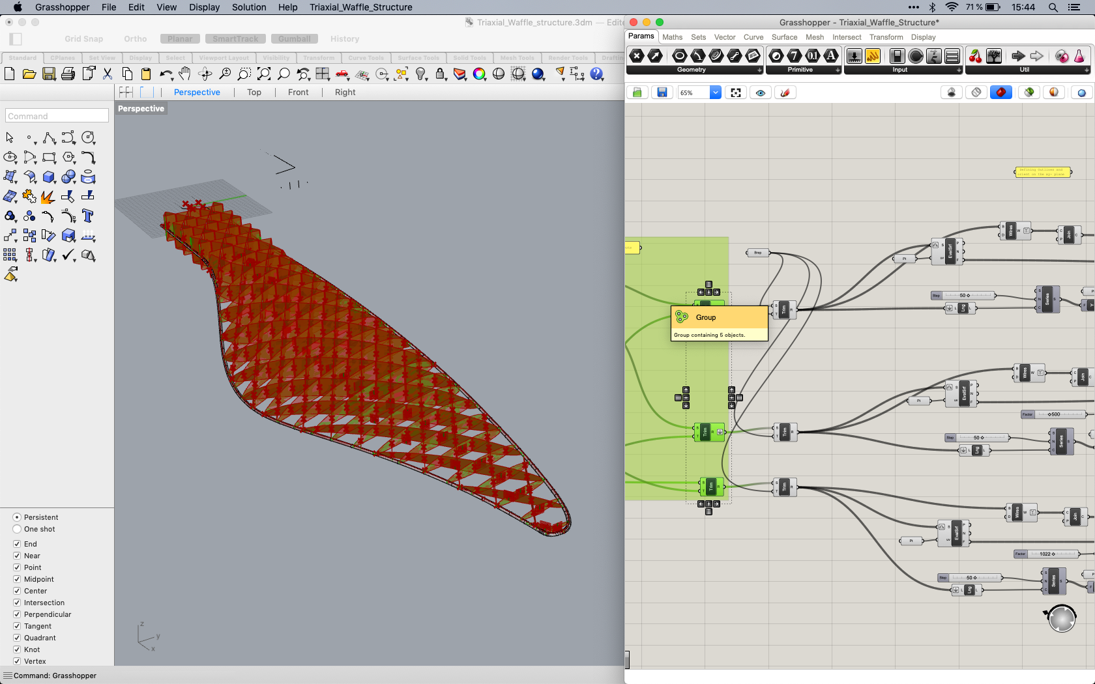Click the Rhino Command input field

(57, 116)
